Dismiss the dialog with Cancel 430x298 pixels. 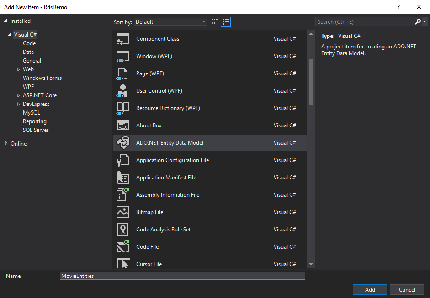(x=406, y=289)
